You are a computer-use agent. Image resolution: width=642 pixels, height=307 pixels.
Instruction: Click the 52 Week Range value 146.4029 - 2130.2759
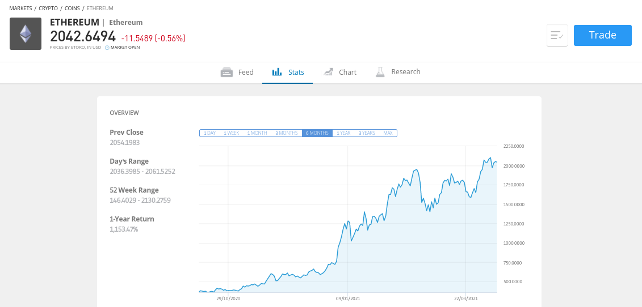tap(140, 201)
